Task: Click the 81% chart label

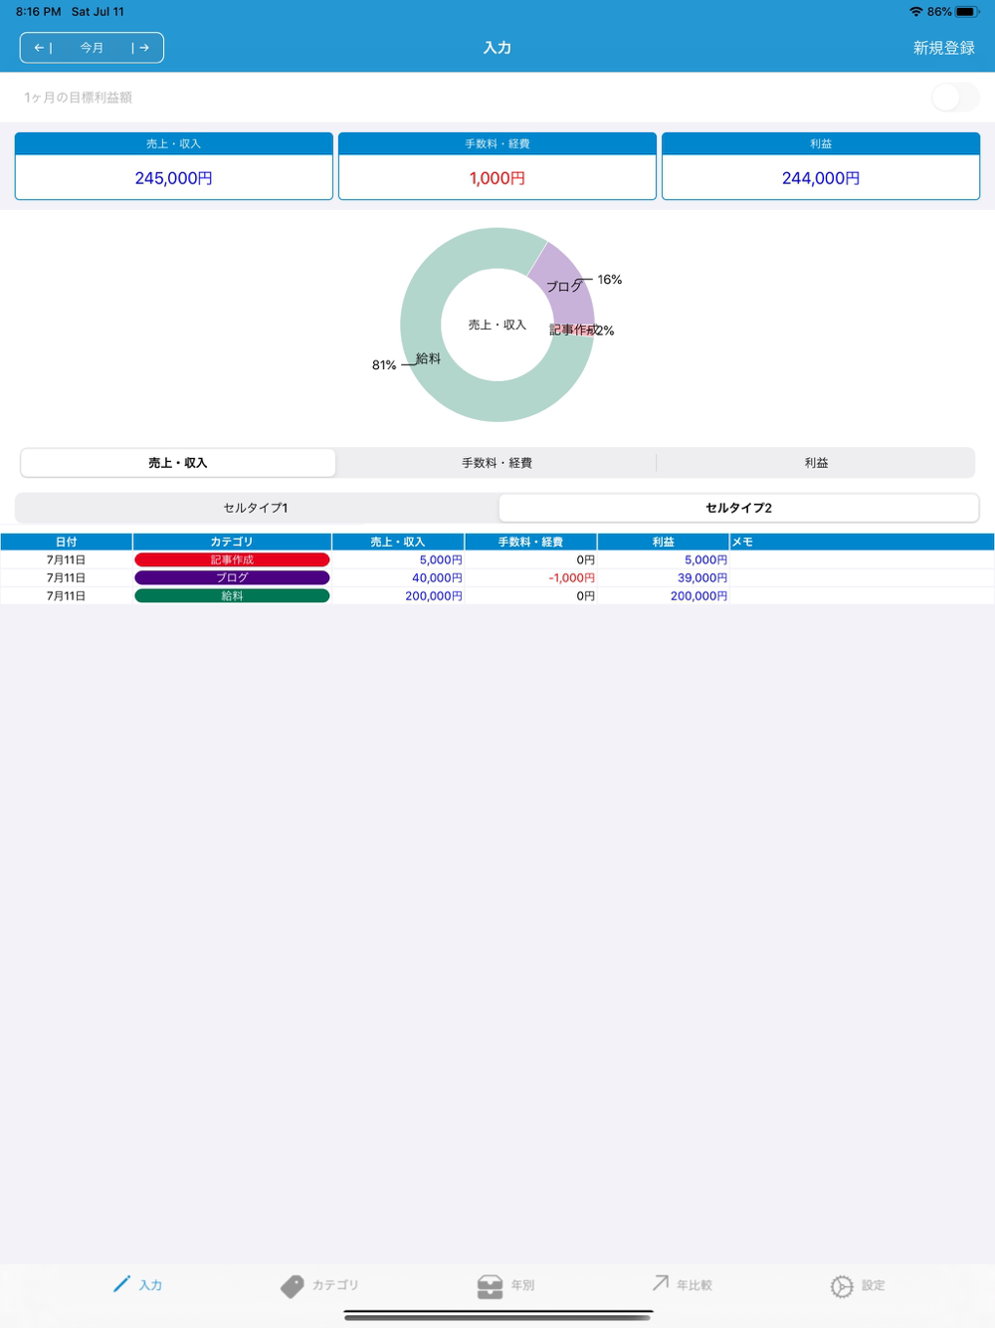Action: coord(384,365)
